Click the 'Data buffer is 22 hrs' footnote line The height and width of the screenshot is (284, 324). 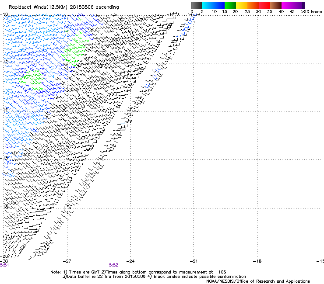click(154, 277)
